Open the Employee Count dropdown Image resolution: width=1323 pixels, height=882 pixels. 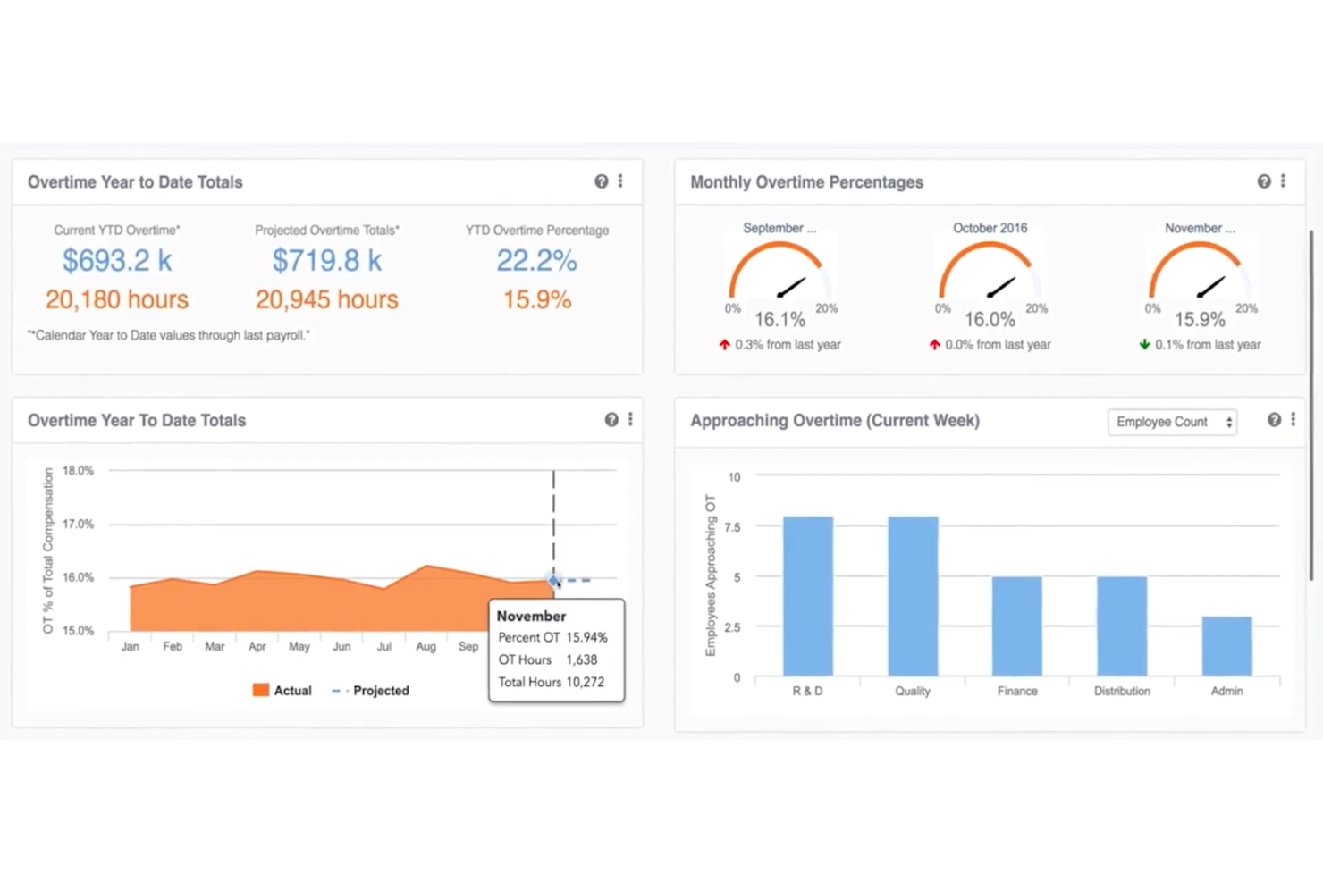1173,422
